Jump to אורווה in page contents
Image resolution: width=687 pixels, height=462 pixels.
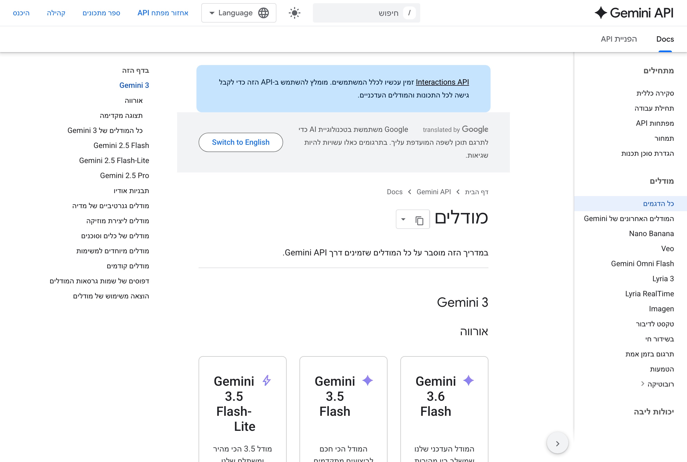[134, 100]
